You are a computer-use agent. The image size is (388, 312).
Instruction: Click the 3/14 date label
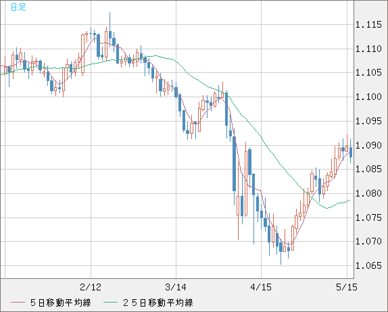point(176,287)
